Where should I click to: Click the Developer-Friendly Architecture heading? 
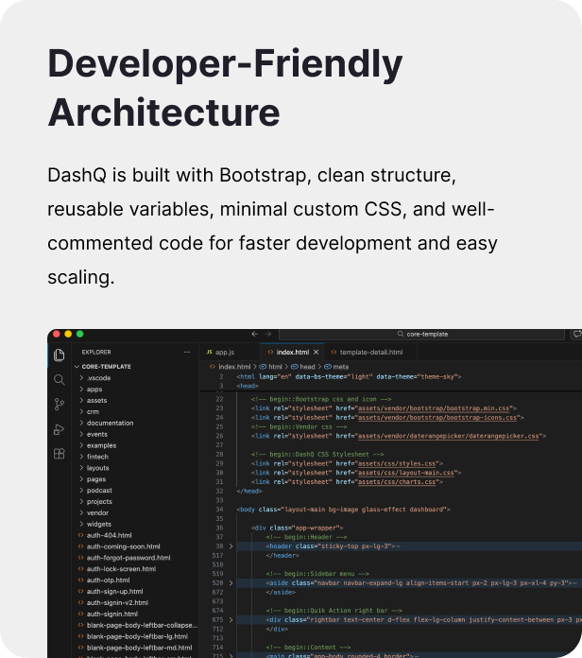tap(225, 88)
